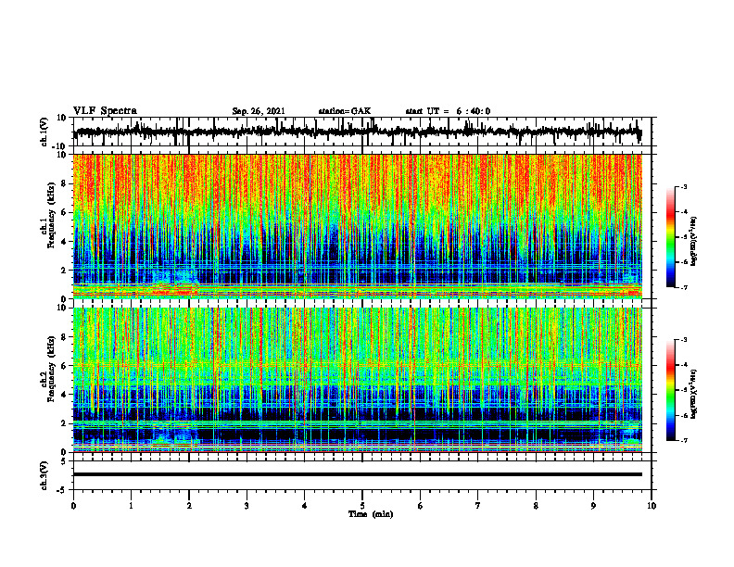Click the "-7" label on ch.2 colorbar
Image resolution: width=734 pixels, height=567 pixels.
(684, 440)
